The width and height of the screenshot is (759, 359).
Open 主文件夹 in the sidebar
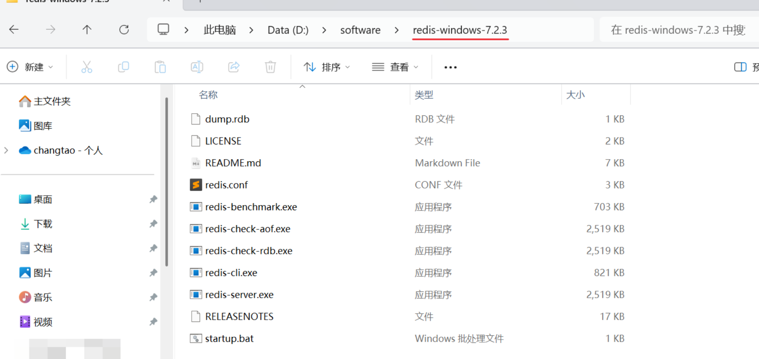point(44,101)
